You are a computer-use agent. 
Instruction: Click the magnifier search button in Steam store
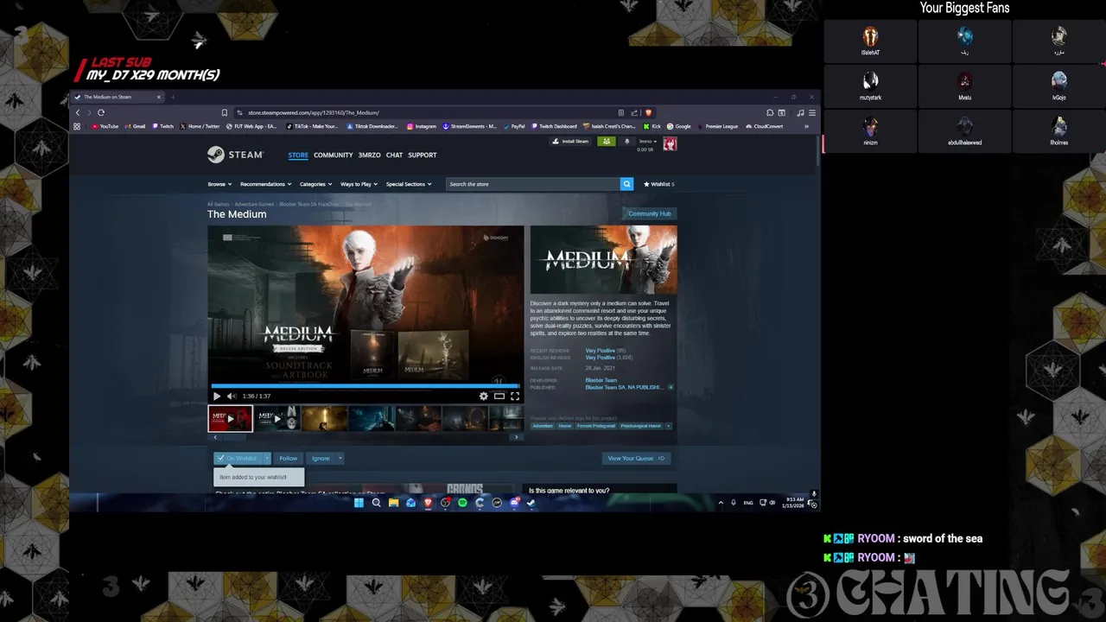[x=626, y=184]
